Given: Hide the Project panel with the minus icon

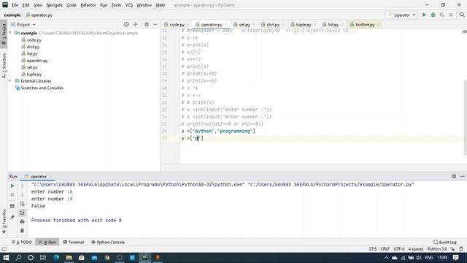Looking at the screenshot, I should [155, 24].
